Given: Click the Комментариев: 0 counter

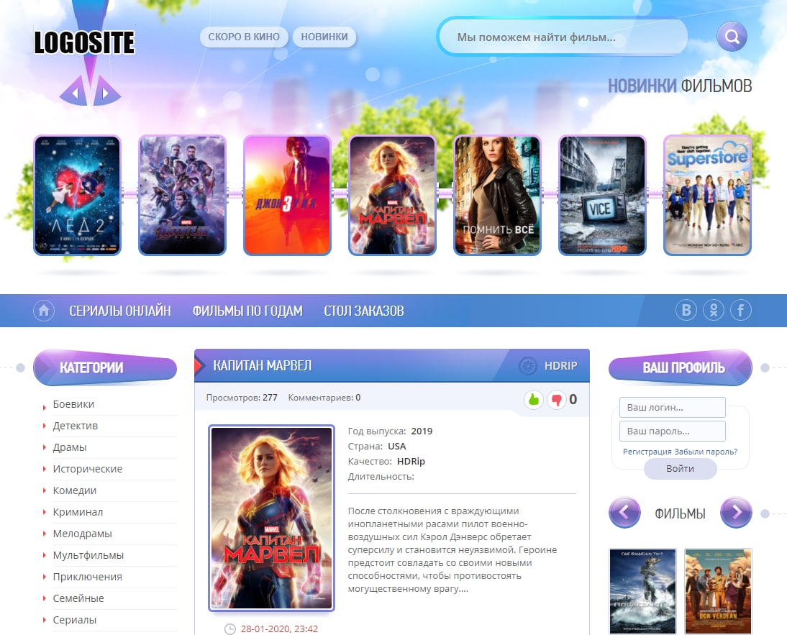Looking at the screenshot, I should 324,398.
